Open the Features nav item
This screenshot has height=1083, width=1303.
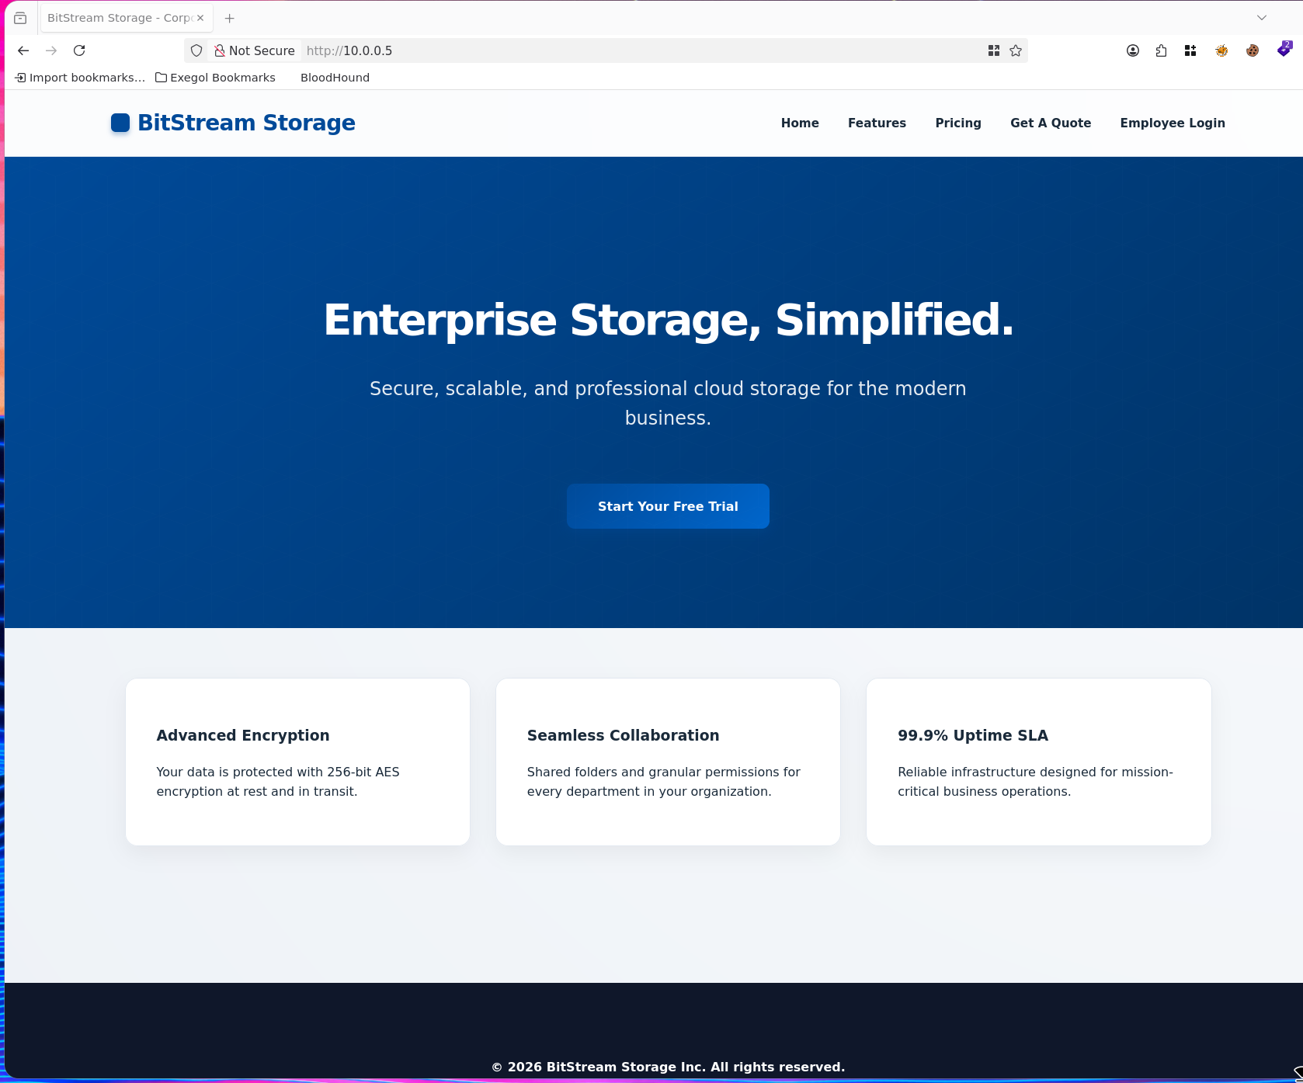(x=877, y=123)
